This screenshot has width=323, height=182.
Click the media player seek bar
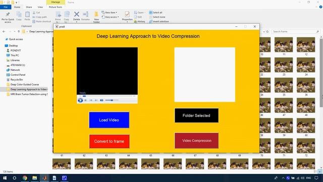click(107, 96)
